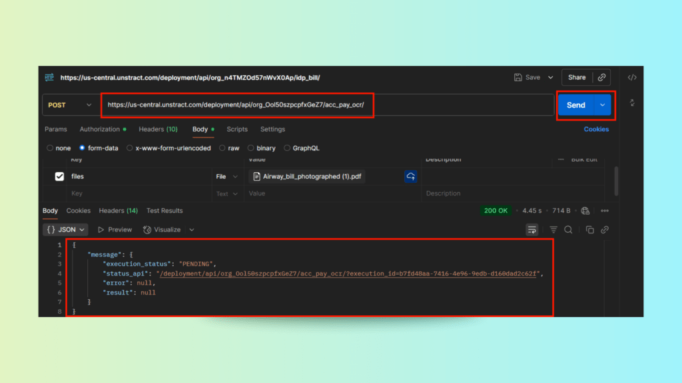Copy the response body to clipboard

click(589, 229)
